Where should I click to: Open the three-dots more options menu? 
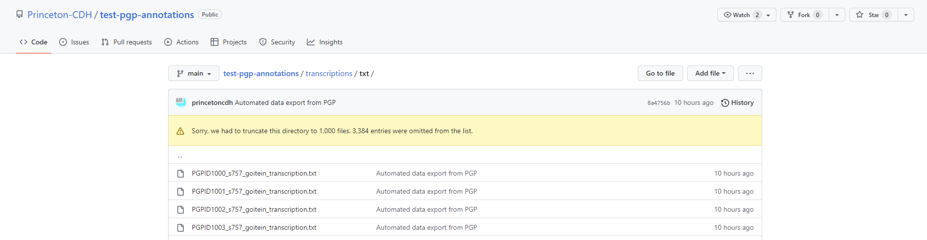pyautogui.click(x=750, y=73)
